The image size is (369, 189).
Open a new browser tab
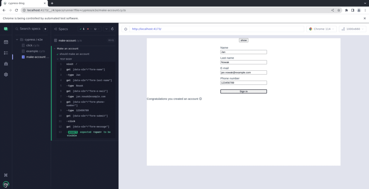coord(52,3)
